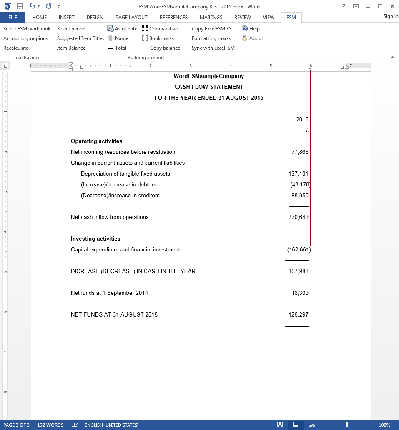Click the amount 270,649
Screen dimensions: 399x430
pos(299,217)
